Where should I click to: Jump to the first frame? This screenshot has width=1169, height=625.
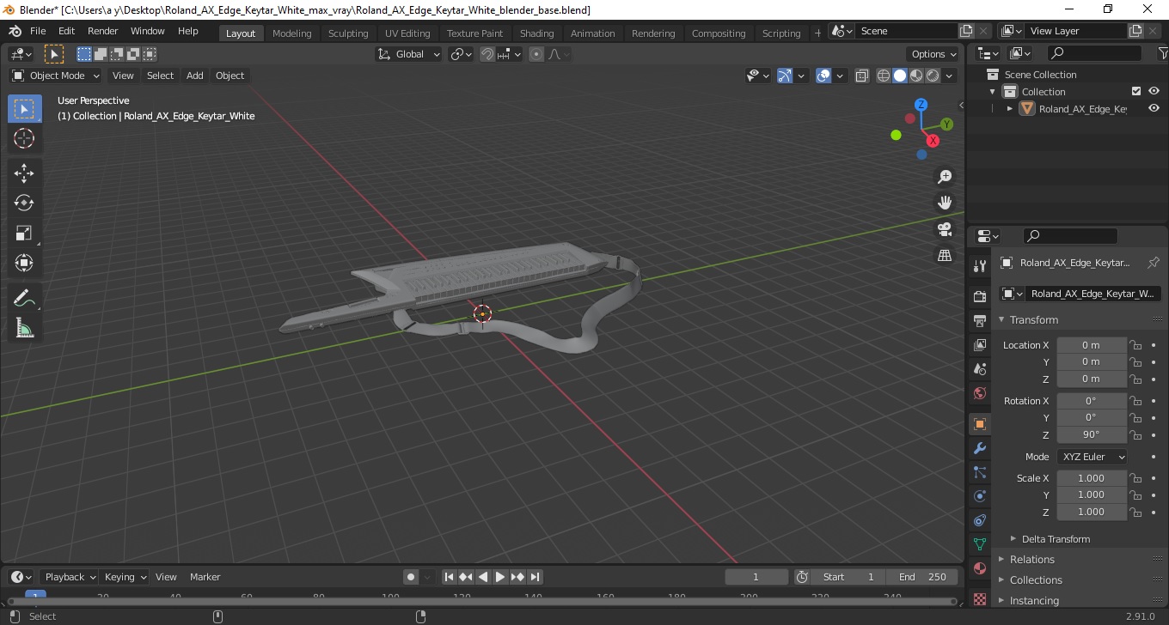[449, 577]
